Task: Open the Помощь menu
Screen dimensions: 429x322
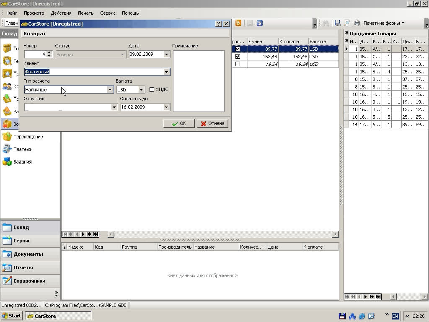Action: point(130,13)
